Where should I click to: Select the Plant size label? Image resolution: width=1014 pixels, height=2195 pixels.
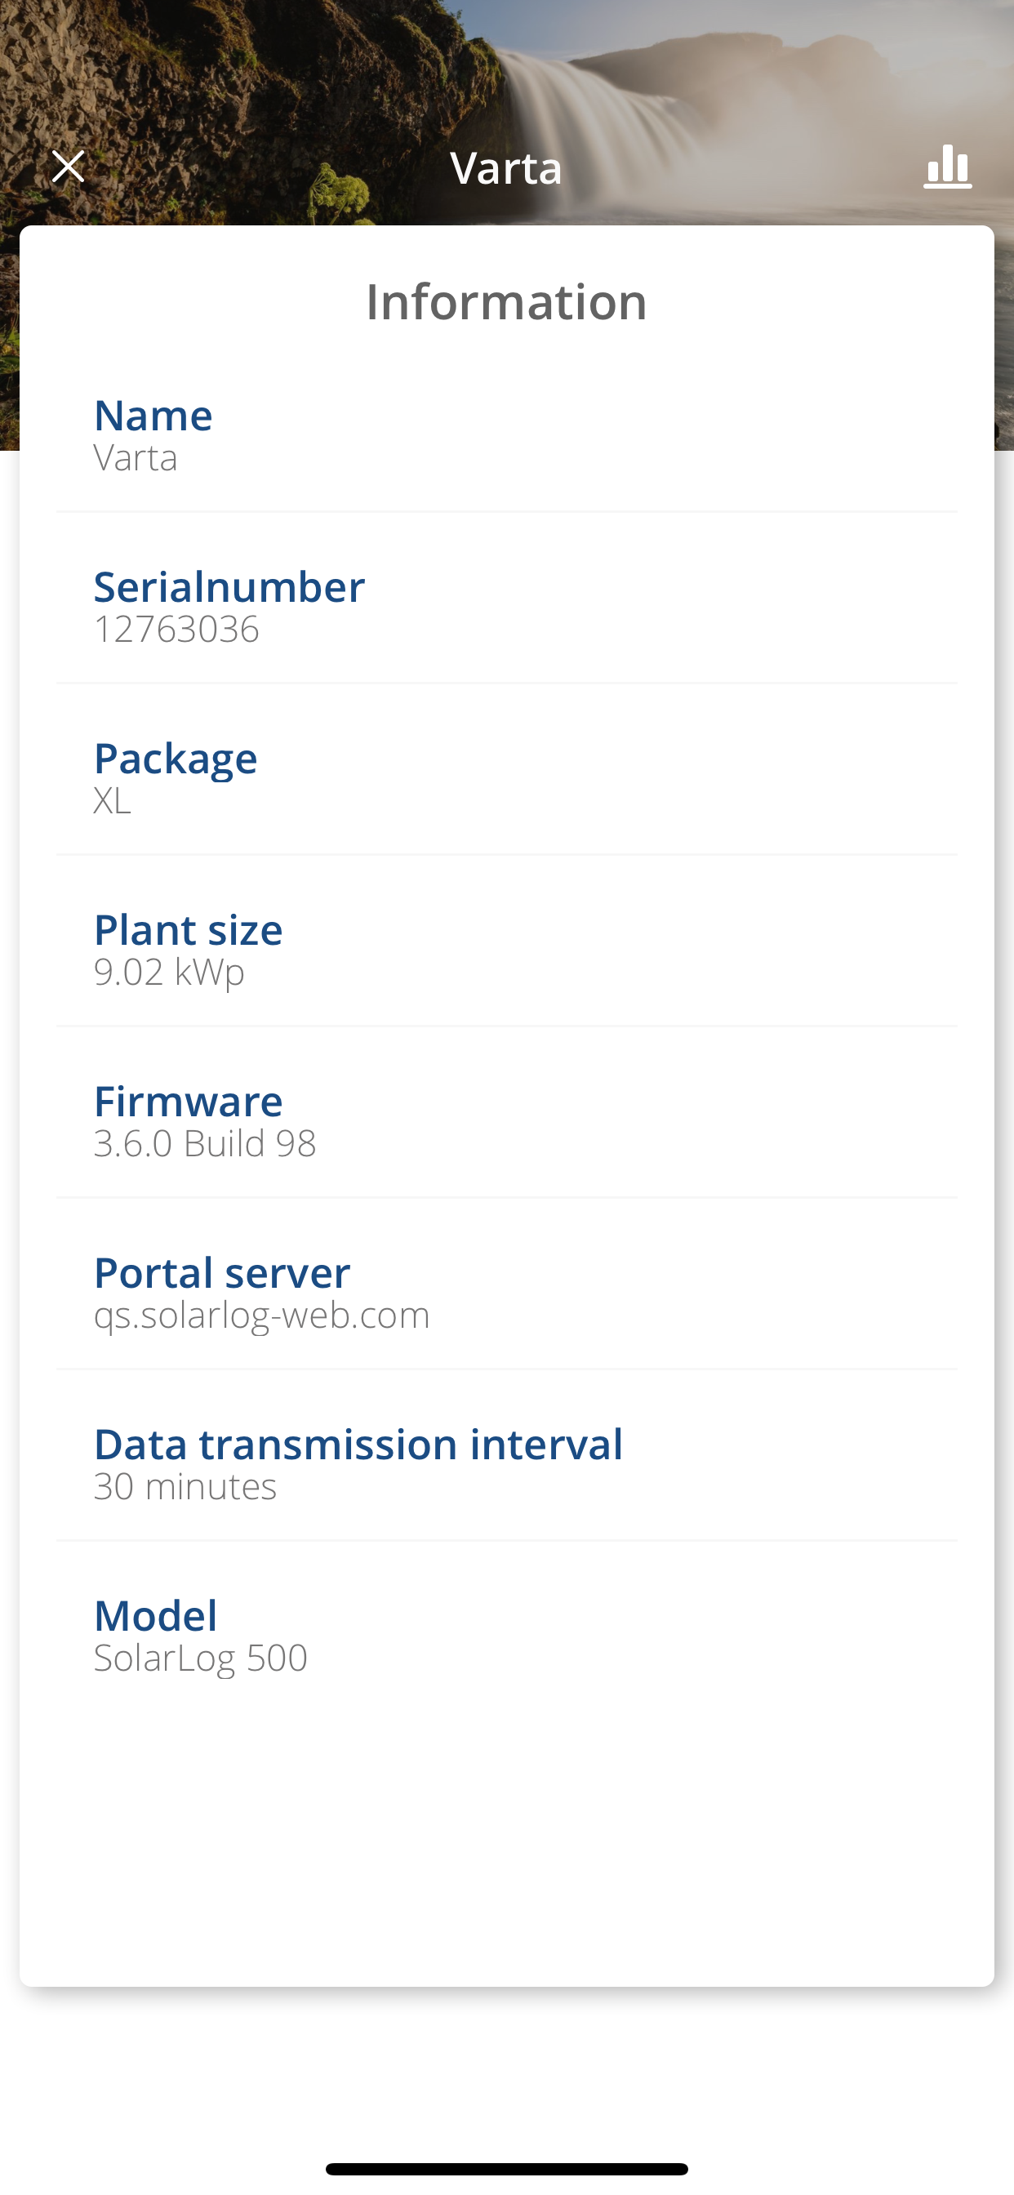(x=189, y=929)
